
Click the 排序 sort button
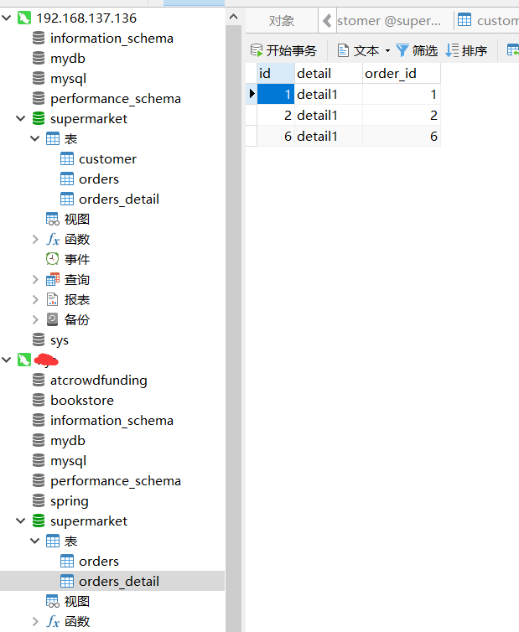point(466,51)
